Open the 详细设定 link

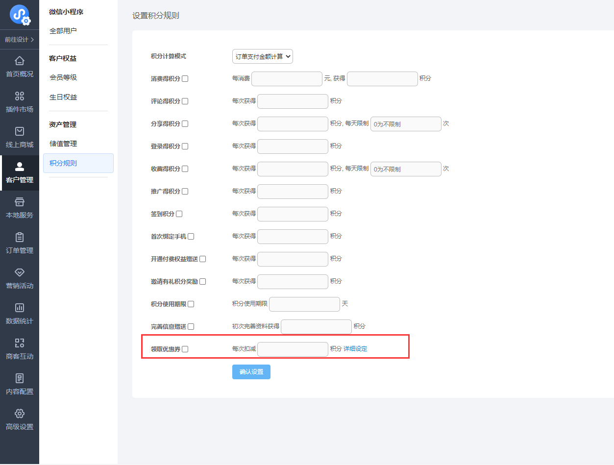coord(355,349)
